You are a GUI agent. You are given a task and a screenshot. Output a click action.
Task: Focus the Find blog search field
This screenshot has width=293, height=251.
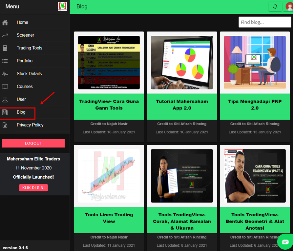264,22
